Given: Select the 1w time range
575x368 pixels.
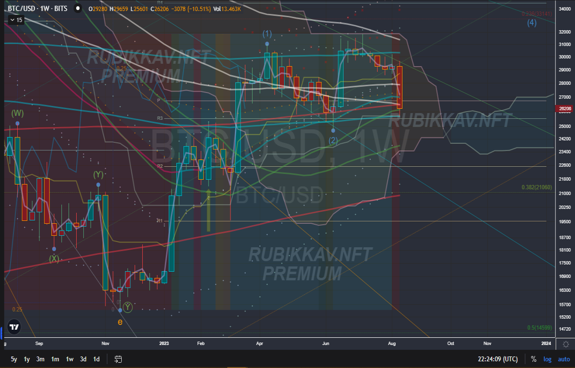Looking at the screenshot, I should pos(69,359).
